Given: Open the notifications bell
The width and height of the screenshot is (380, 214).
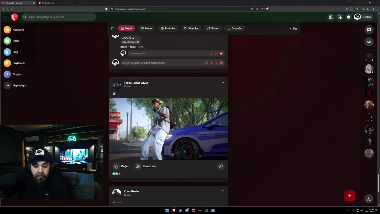Looking at the screenshot, I should pos(349,17).
